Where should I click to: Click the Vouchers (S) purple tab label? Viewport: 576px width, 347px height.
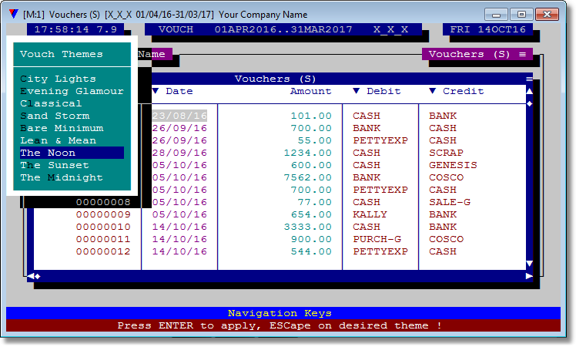pos(477,54)
